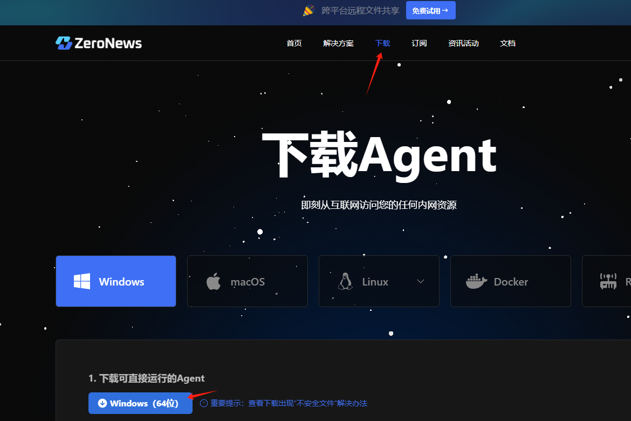The height and width of the screenshot is (421, 631).
Task: Click the ZeroNews logo
Action: (99, 43)
